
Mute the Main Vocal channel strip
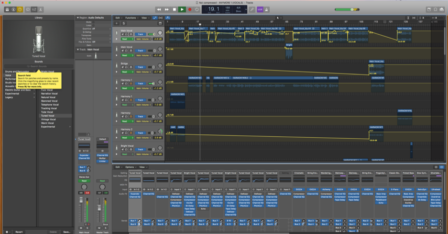81,228
